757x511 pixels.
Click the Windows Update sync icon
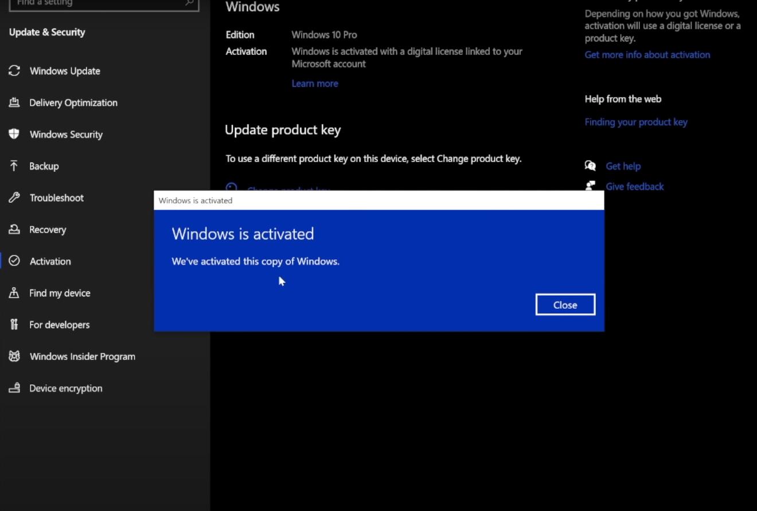14,71
